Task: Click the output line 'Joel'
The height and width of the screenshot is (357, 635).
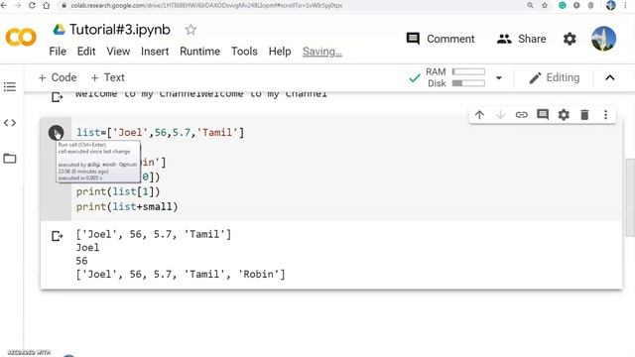Action: [87, 248]
